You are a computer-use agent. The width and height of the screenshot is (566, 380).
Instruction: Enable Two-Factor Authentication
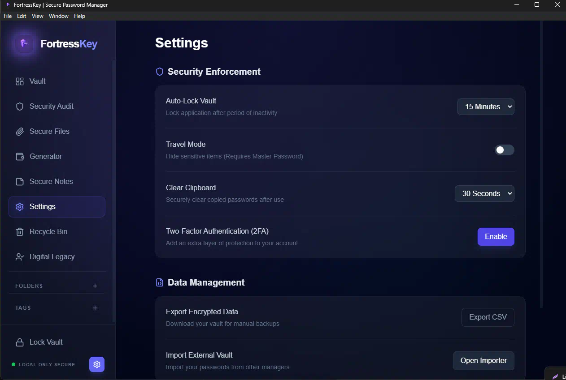coord(496,237)
